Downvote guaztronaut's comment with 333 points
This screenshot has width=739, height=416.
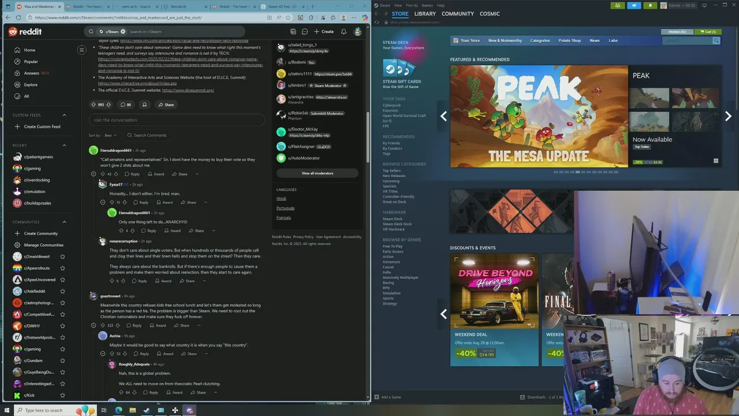[118, 325]
